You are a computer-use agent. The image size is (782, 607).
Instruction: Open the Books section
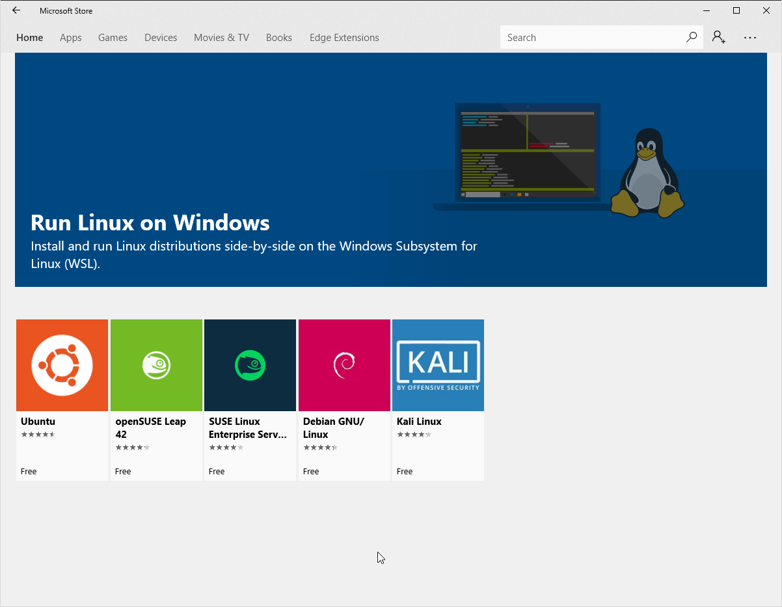click(278, 37)
